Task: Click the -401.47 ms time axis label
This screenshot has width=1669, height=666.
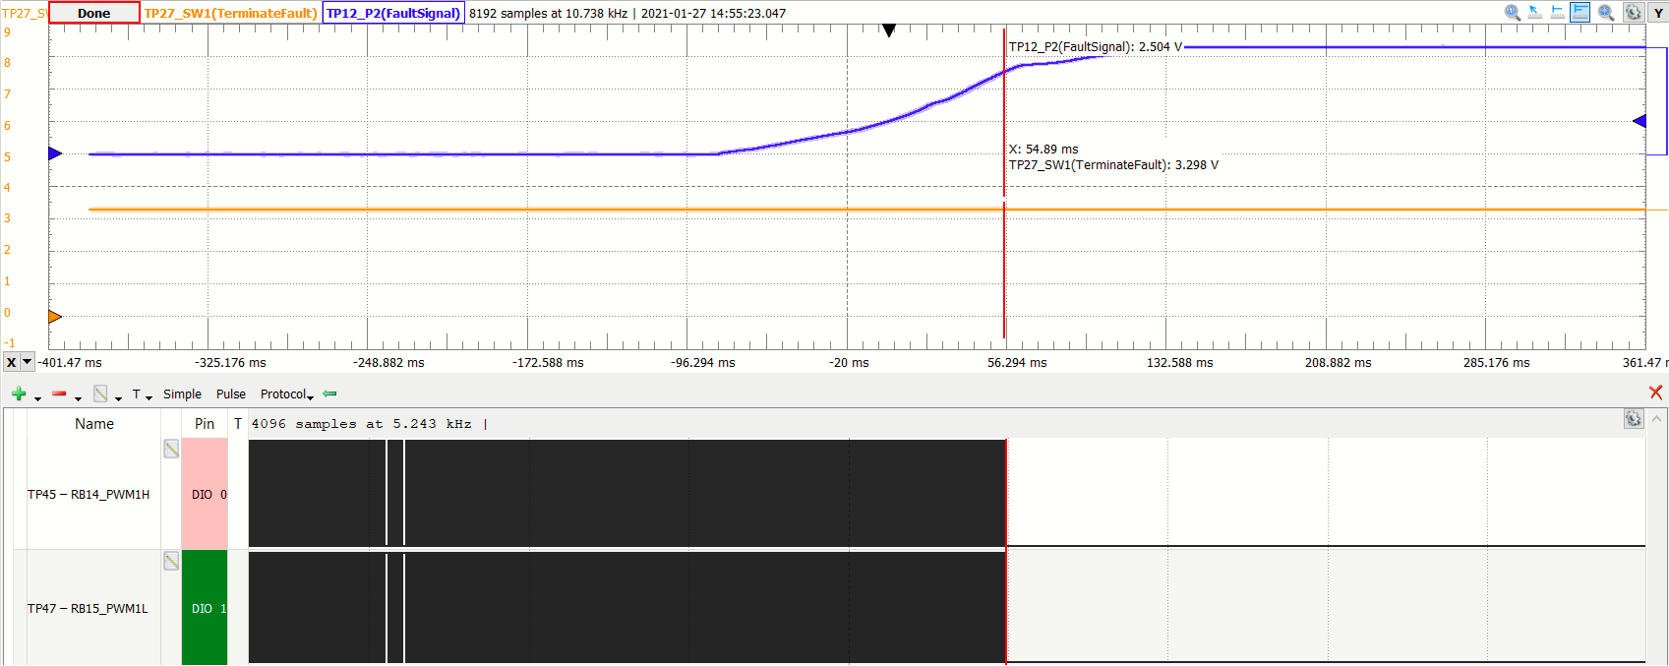Action: point(70,363)
